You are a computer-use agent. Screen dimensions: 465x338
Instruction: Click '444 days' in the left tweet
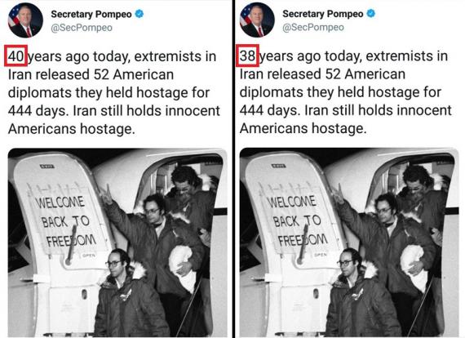pyautogui.click(x=38, y=111)
